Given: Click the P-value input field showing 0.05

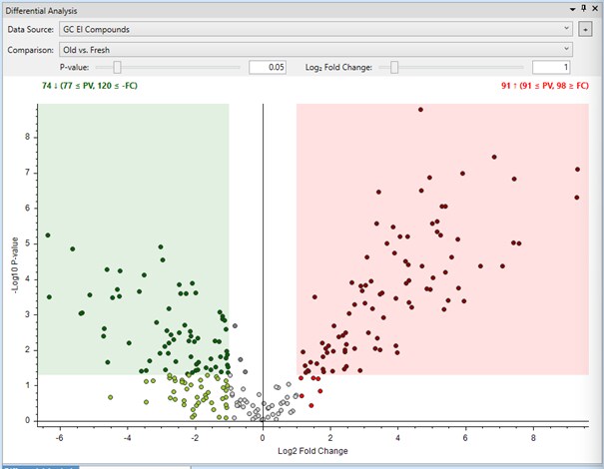Looking at the screenshot, I should (267, 67).
